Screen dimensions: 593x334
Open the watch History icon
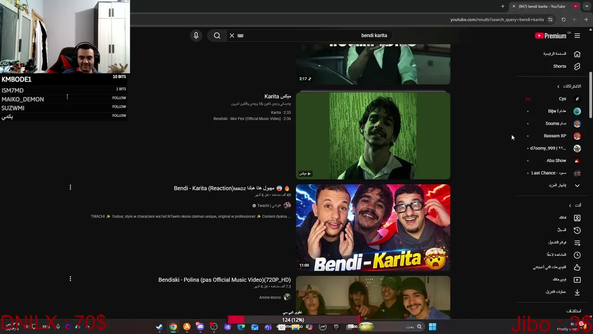pos(577,230)
